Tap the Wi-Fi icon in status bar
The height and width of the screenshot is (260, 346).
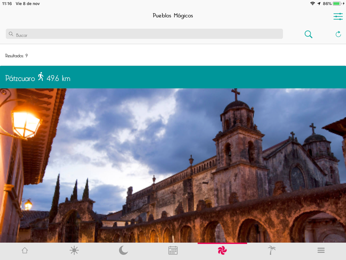pyautogui.click(x=312, y=3)
